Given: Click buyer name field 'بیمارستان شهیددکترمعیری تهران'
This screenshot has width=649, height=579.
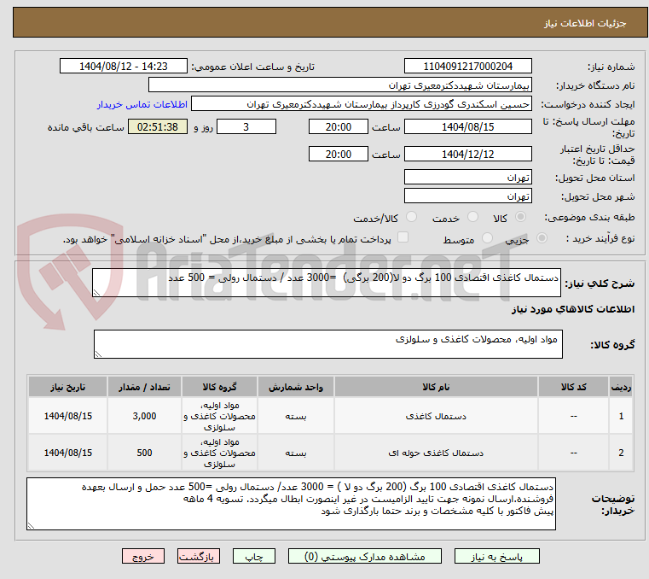Looking at the screenshot, I should [339, 85].
